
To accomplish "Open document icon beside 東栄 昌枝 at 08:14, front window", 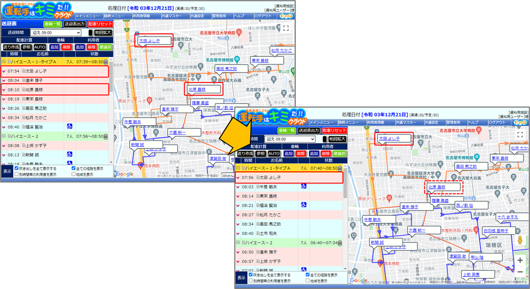I will pyautogui.click(x=258, y=196).
